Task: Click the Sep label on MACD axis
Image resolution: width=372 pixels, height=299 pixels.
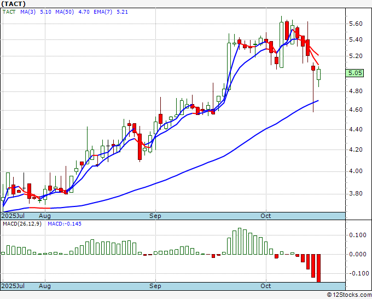Action: tap(155, 286)
